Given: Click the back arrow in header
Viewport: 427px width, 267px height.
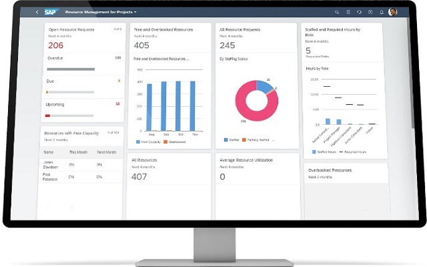Looking at the screenshot, I should pos(37,12).
